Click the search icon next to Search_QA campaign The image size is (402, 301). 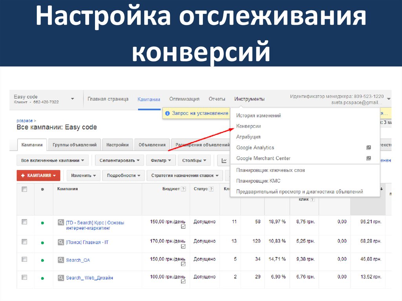click(x=61, y=260)
